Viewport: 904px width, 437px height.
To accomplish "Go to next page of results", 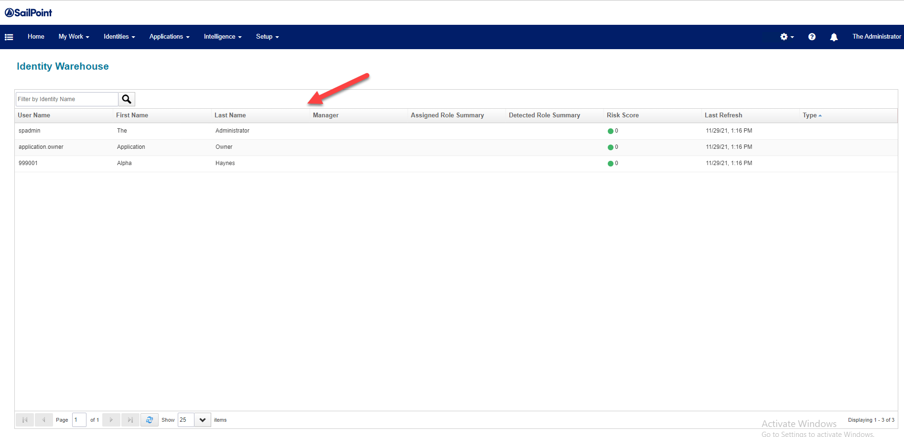I will (111, 420).
